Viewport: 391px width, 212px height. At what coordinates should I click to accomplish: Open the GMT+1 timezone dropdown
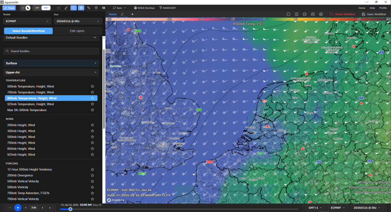(x=315, y=208)
